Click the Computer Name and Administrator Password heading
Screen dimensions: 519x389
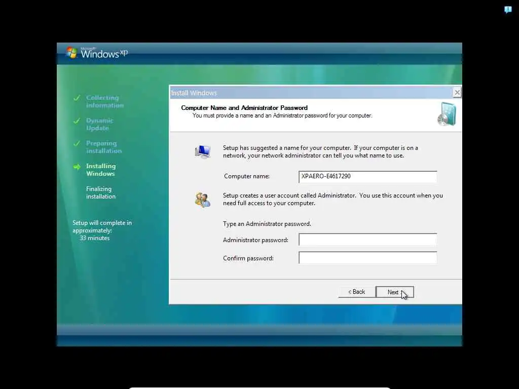pos(244,108)
